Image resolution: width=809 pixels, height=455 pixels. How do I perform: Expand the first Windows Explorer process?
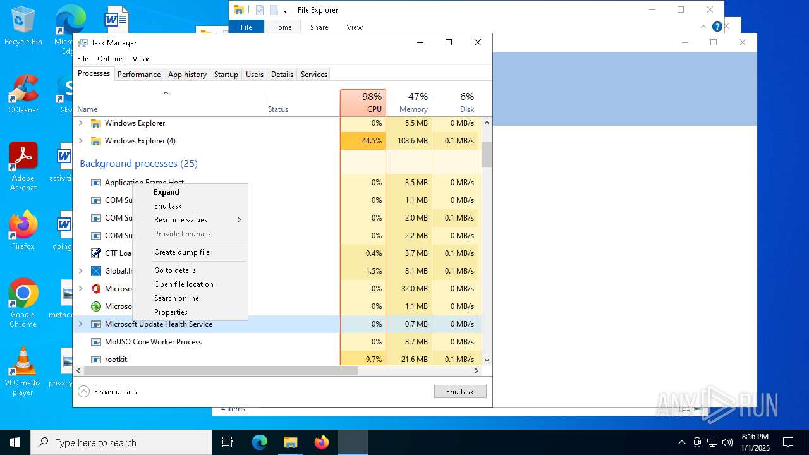pos(80,123)
